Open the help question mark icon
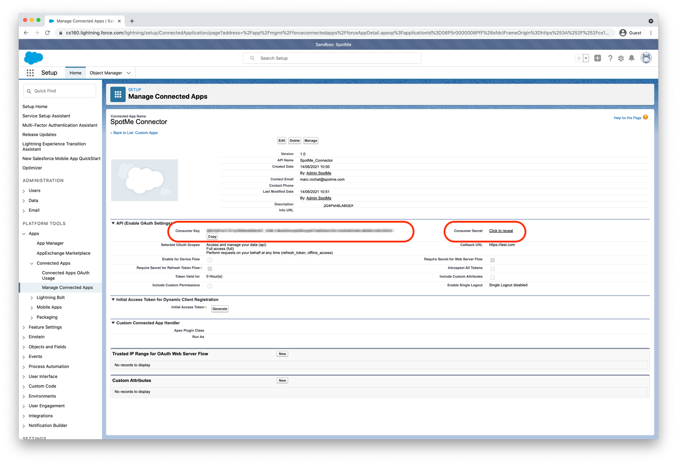Image resolution: width=677 pixels, height=464 pixels. 610,58
